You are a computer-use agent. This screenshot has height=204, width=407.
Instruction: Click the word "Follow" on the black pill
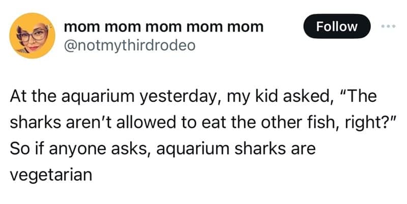337,26
